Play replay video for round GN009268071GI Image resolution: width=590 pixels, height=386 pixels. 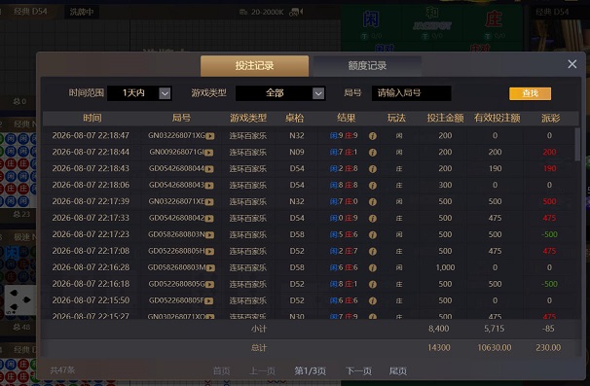click(208, 153)
